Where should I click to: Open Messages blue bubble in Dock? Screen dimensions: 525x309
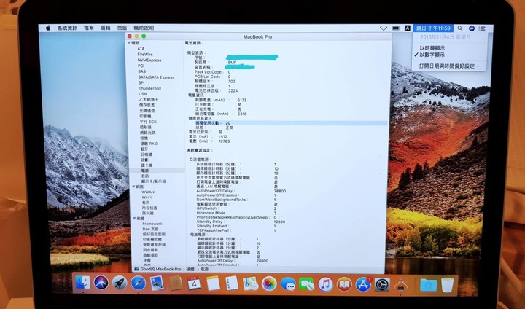(x=288, y=284)
